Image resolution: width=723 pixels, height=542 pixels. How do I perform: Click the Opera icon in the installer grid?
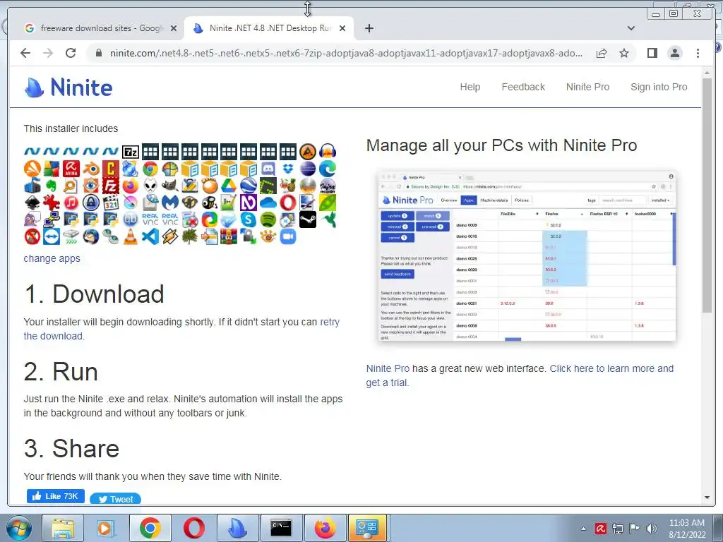point(288,203)
